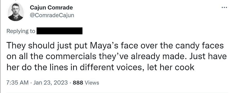
Task: Click the "Replying to" label
Action: (21, 31)
